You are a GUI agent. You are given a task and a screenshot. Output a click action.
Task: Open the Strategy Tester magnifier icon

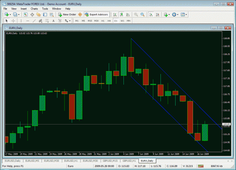(x=52, y=15)
